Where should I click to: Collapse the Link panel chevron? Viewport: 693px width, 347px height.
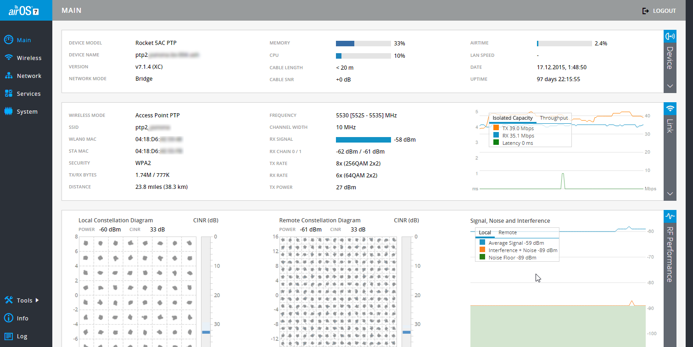click(670, 194)
